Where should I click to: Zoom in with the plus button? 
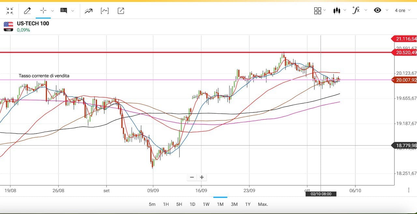pyautogui.click(x=202, y=178)
